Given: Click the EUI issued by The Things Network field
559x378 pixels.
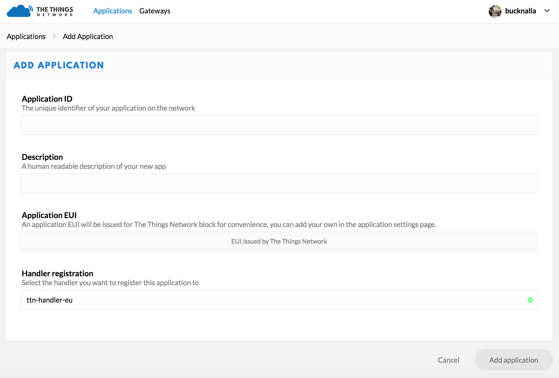Looking at the screenshot, I should 279,242.
